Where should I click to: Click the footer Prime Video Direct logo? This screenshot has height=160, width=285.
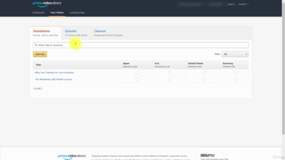click(x=72, y=157)
